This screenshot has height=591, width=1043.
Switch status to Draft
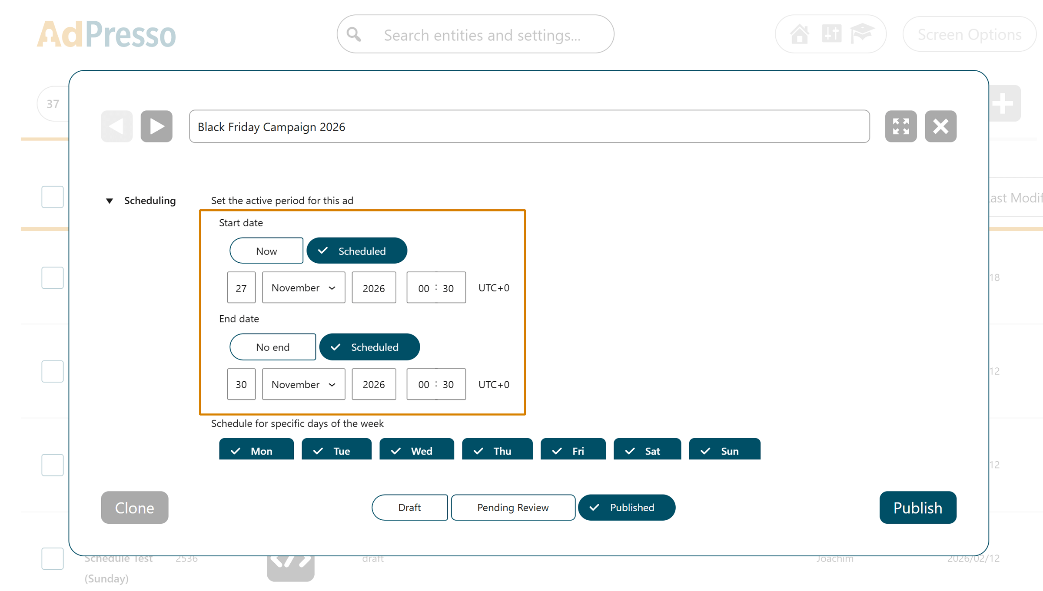(x=409, y=507)
